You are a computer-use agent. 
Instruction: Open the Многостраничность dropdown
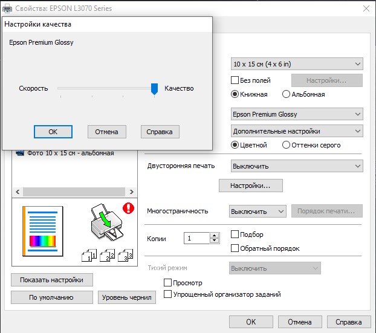click(x=258, y=211)
